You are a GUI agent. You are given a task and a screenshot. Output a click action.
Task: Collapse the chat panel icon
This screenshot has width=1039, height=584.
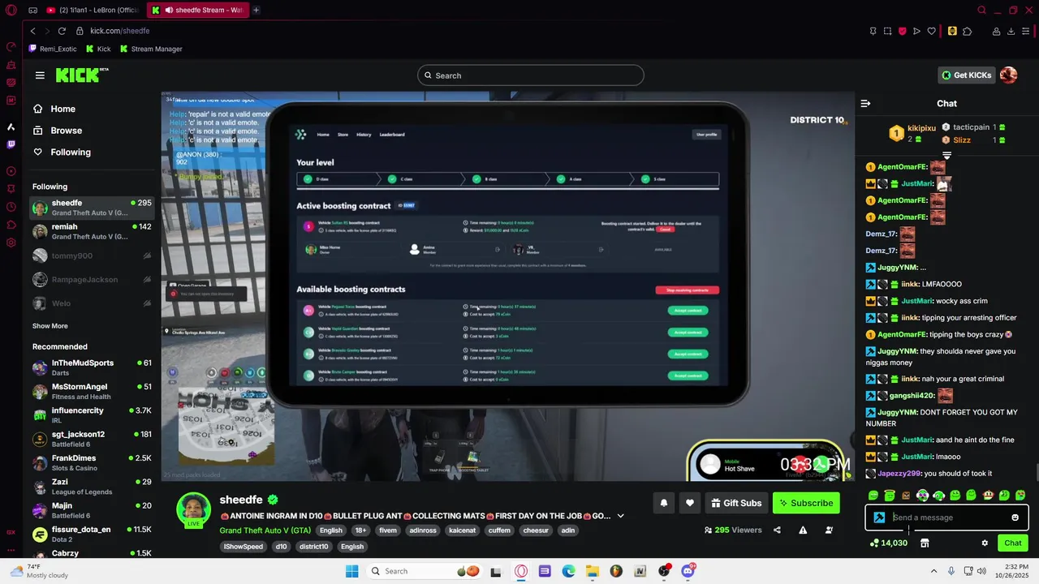[x=865, y=104]
